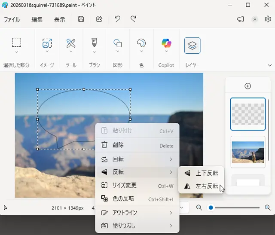Expand the 図形 dropdown chevron
275x235 pixels.
pos(118,52)
